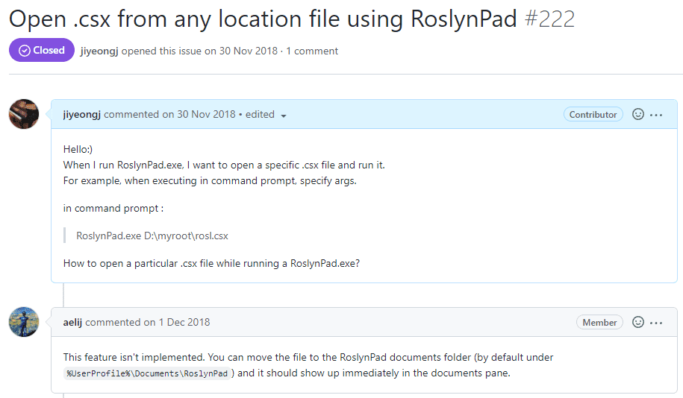The height and width of the screenshot is (398, 683).
Task: Open options menu on jiyeongj's comment
Action: (x=656, y=115)
